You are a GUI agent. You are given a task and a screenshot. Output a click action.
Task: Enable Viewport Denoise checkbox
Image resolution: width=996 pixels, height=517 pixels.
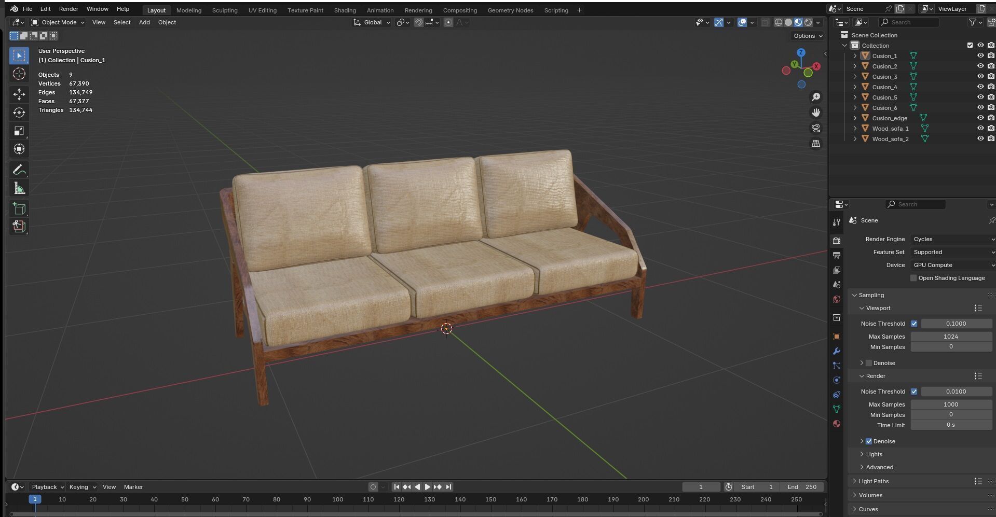[869, 363]
